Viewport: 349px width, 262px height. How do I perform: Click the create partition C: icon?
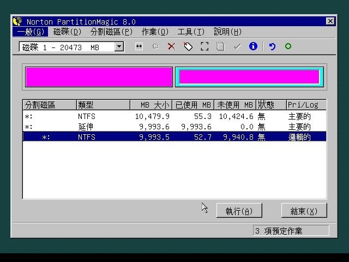155,46
